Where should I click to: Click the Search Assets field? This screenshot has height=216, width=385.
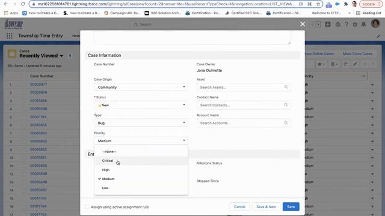244,87
